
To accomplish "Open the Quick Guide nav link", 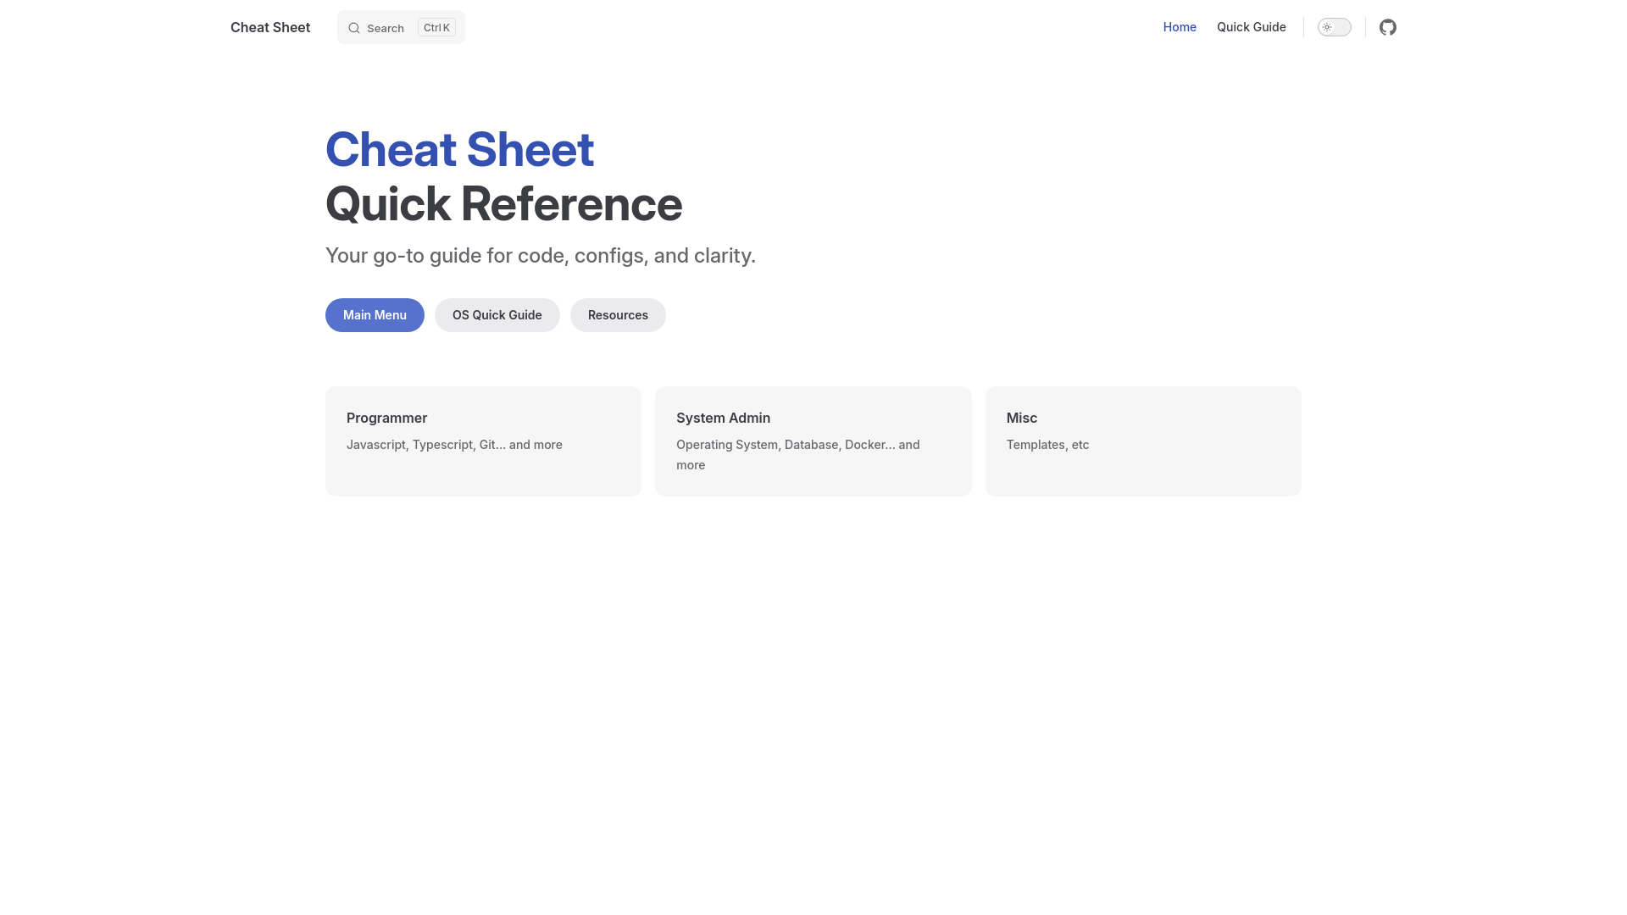I will [1251, 27].
